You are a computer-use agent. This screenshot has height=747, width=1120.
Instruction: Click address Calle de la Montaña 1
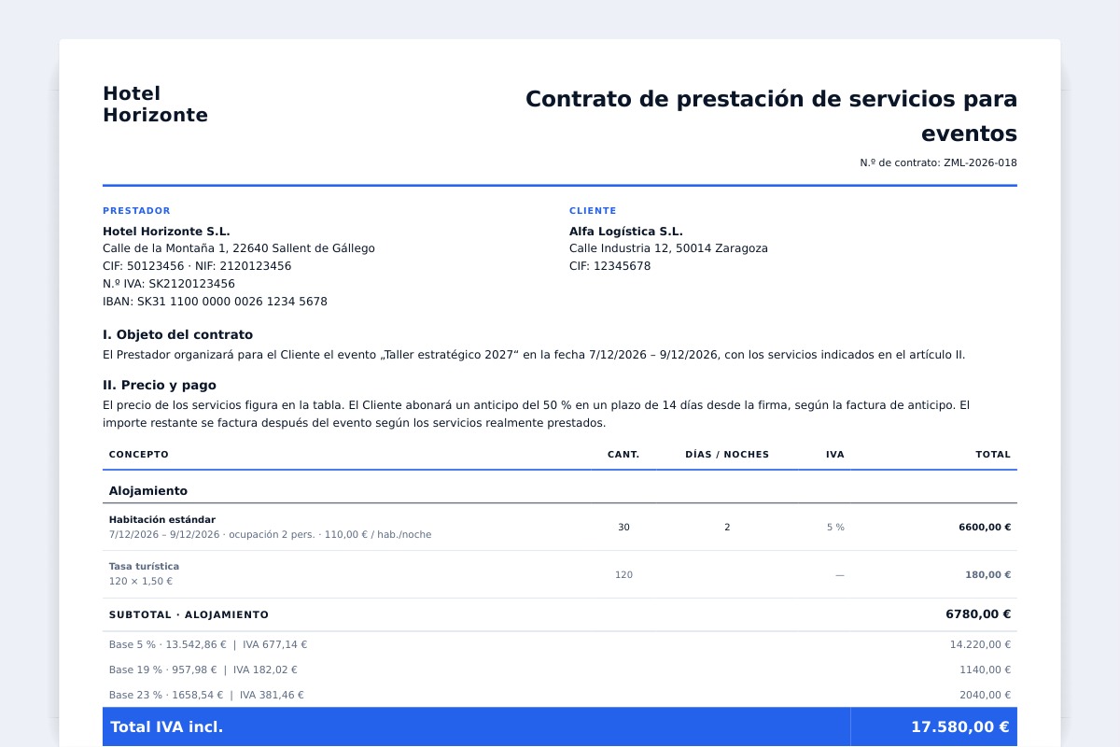coord(239,248)
